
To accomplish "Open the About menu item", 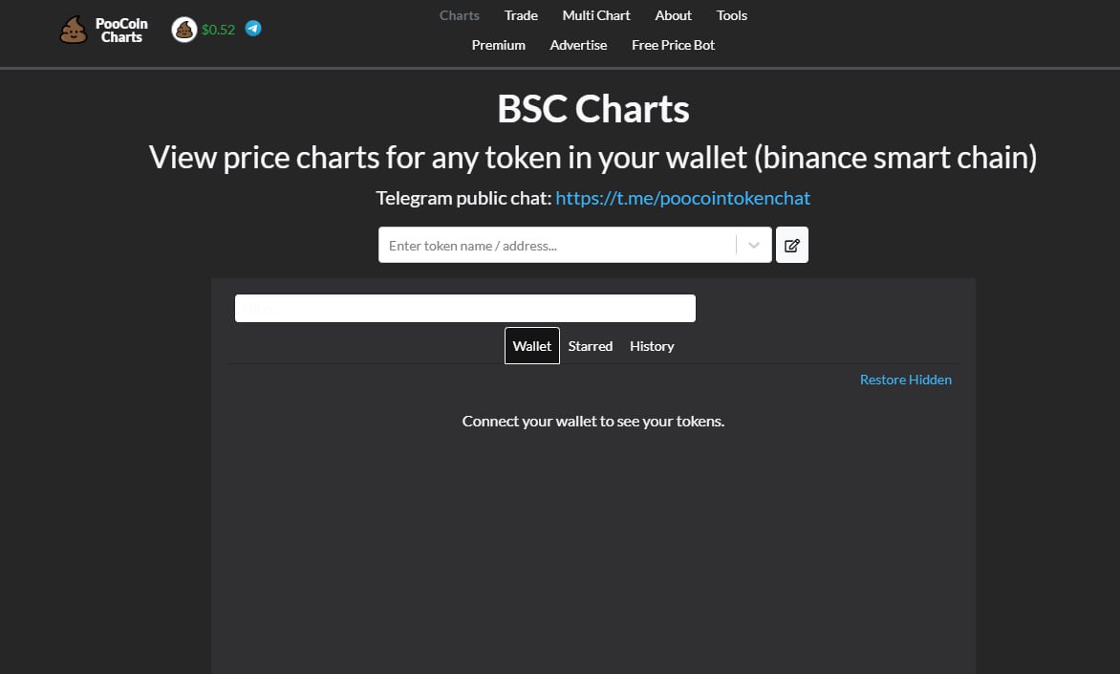I will (673, 15).
